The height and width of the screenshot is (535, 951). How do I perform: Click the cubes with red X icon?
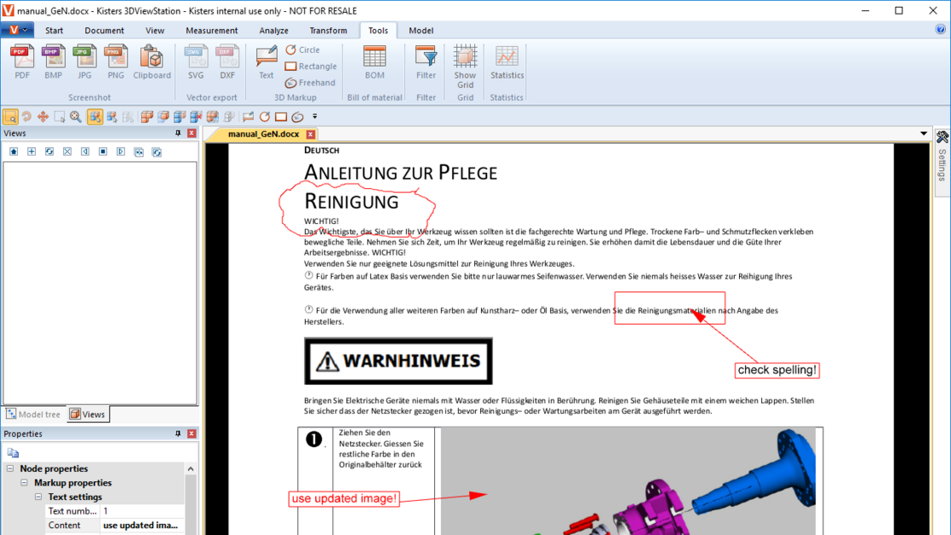click(196, 116)
